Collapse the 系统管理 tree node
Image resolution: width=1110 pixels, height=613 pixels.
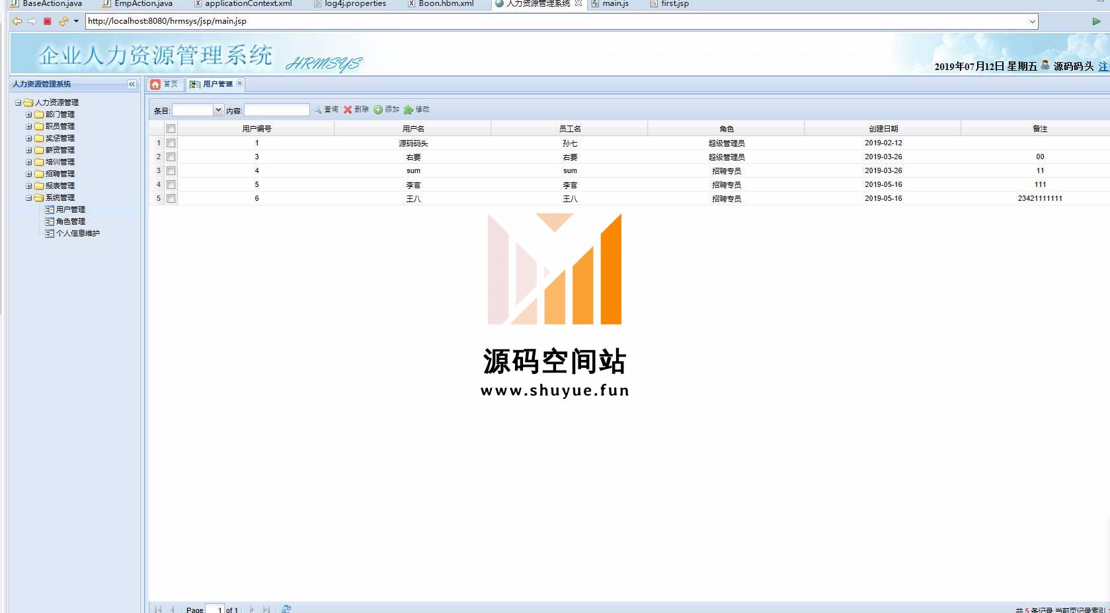click(x=29, y=198)
